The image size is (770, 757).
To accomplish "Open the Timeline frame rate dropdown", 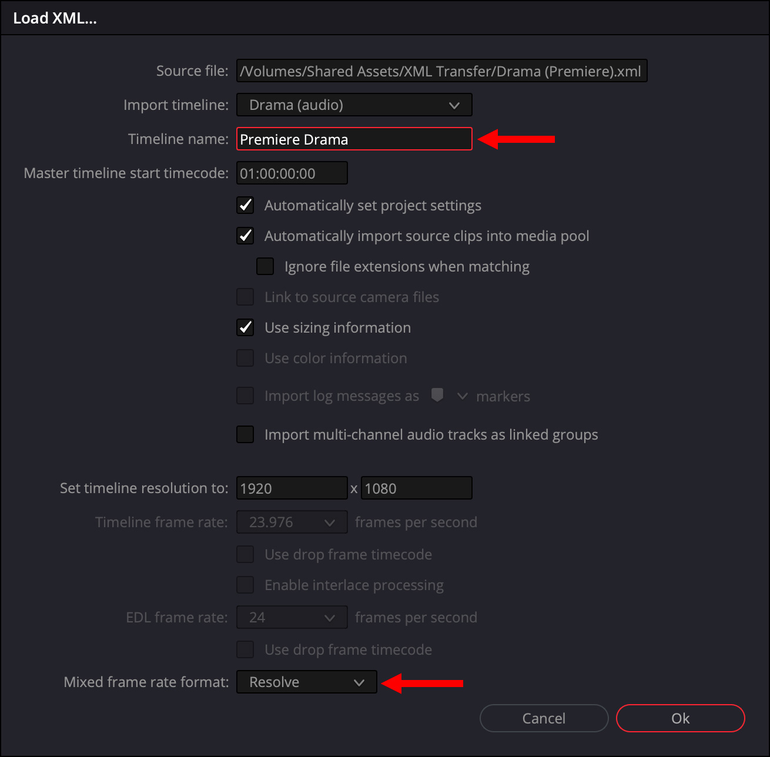I will (292, 522).
